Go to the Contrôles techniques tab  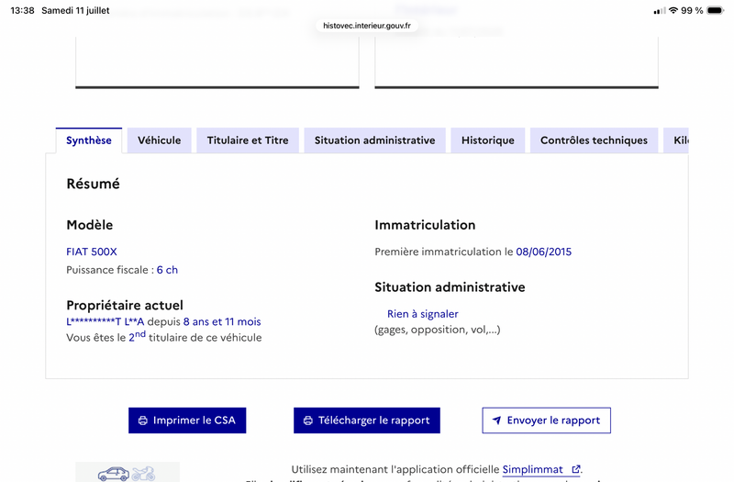point(594,140)
